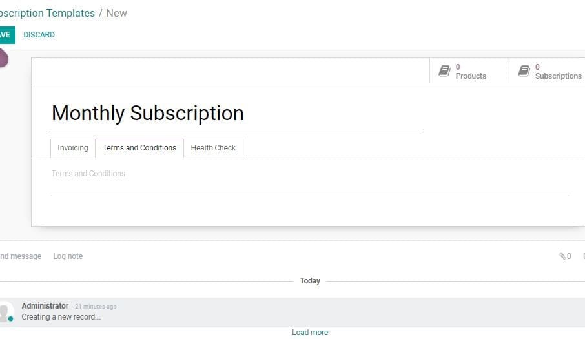
Task: Click the Monthly Subscription name field
Action: 237,113
